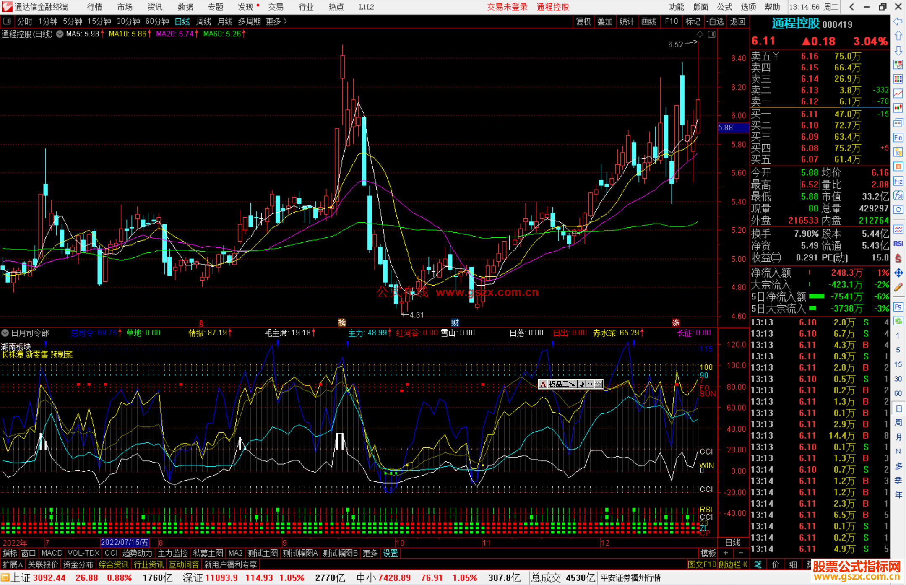Viewport: 906px width, 585px height.
Task: Select the 60 minute period in sidebar
Action: (898, 393)
